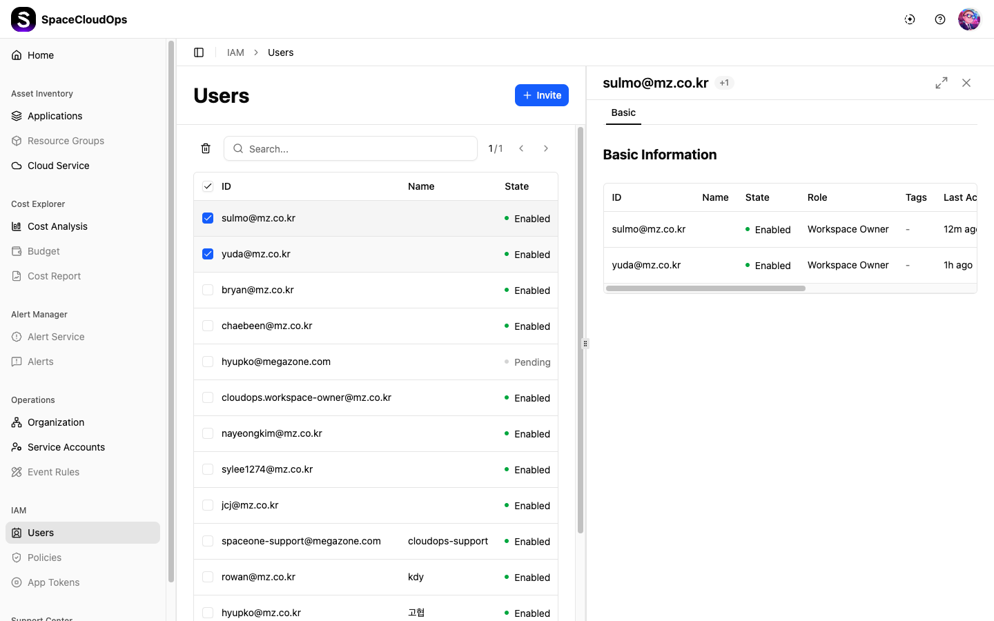The width and height of the screenshot is (994, 621).
Task: Go to previous page chevron
Action: [x=521, y=148]
